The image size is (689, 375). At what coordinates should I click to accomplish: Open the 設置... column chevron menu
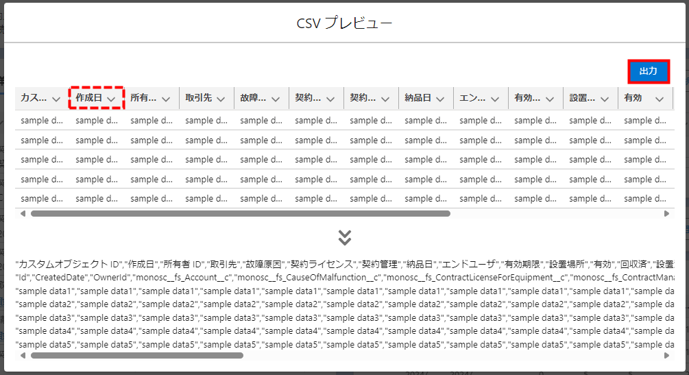605,99
